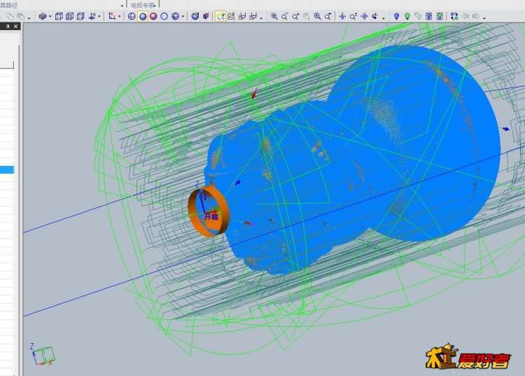Screen dimensions: 525x376
Task: Click the greyed paste icon
Action: click(x=21, y=16)
